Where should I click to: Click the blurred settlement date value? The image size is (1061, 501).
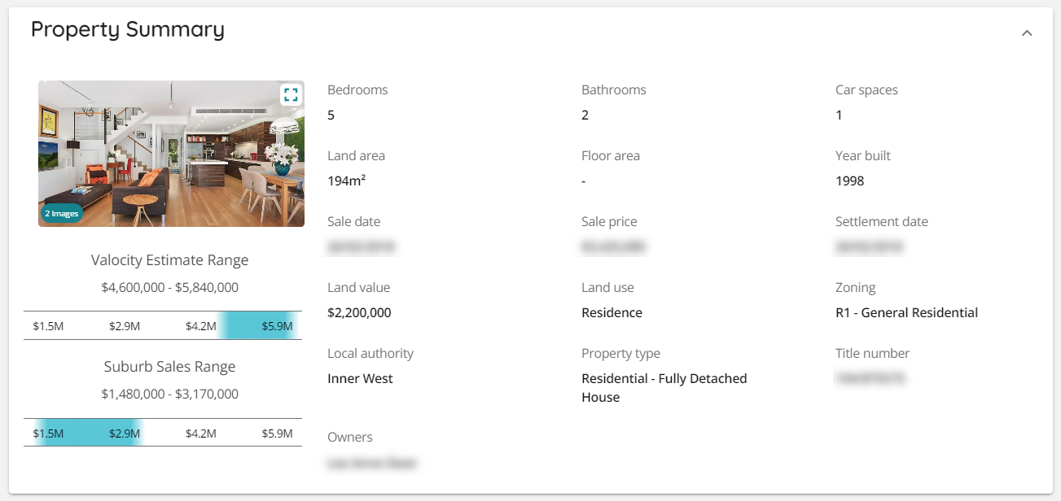coord(869,246)
